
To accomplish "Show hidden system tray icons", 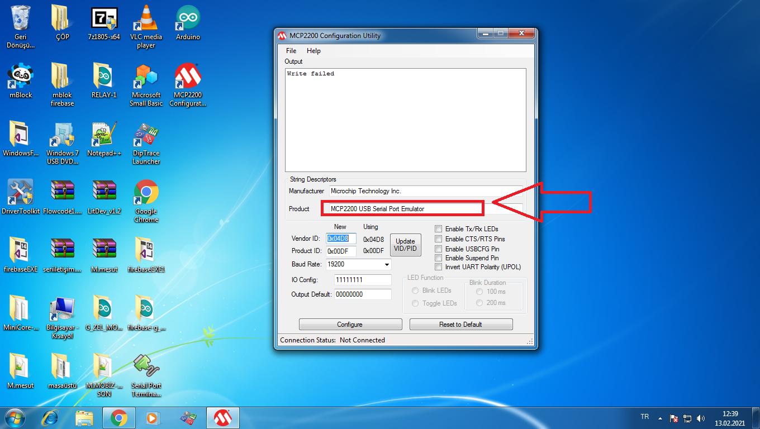I will tap(661, 418).
